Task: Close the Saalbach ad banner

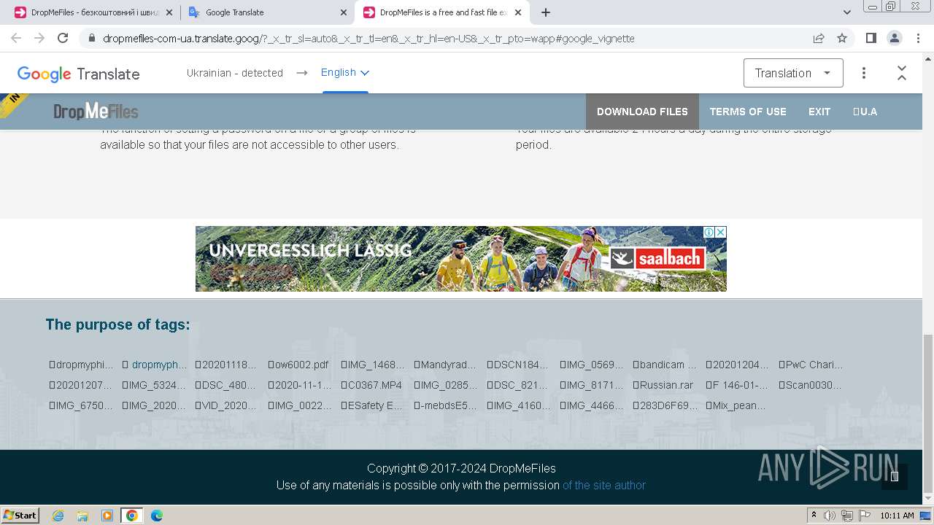Action: 720,232
